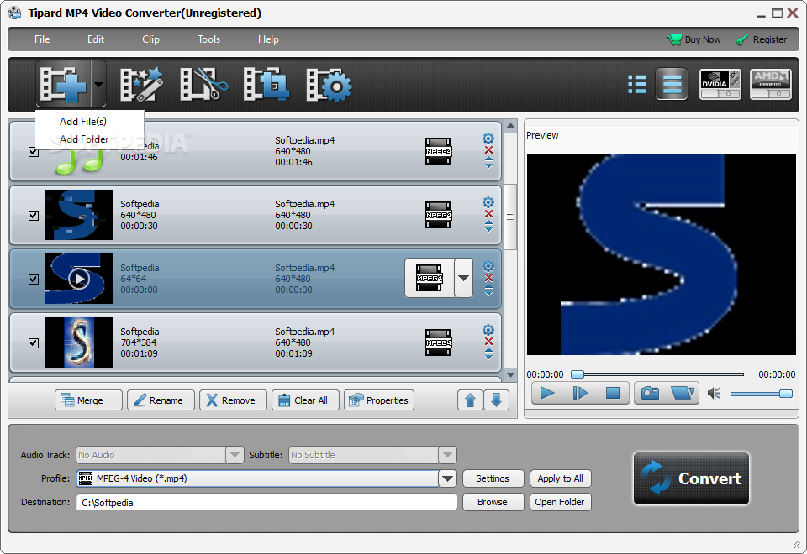The height and width of the screenshot is (554, 807).
Task: Click the Add File toolbar icon
Action: pyautogui.click(x=63, y=84)
